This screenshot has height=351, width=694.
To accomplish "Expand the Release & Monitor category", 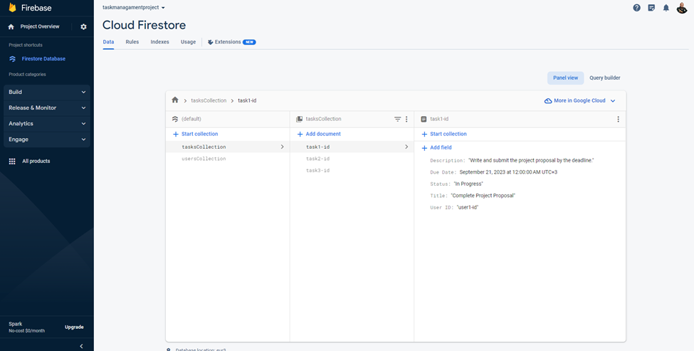I will (47, 108).
